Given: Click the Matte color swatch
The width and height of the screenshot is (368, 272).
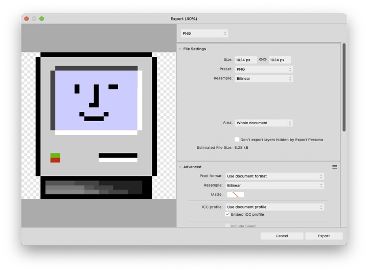Looking at the screenshot, I should click(x=236, y=195).
